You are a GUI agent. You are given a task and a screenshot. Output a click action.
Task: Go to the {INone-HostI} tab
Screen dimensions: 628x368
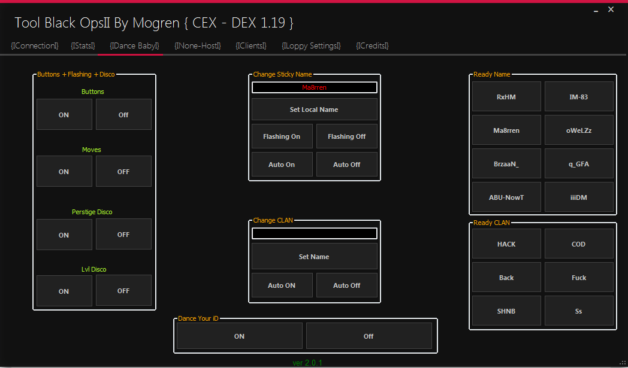(198, 45)
